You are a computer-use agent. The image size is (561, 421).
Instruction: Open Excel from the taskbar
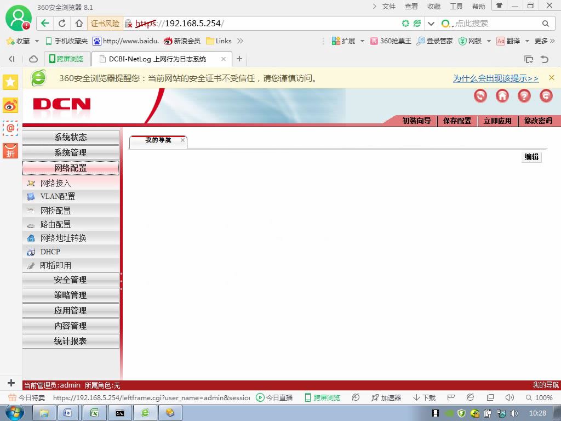[x=94, y=413]
